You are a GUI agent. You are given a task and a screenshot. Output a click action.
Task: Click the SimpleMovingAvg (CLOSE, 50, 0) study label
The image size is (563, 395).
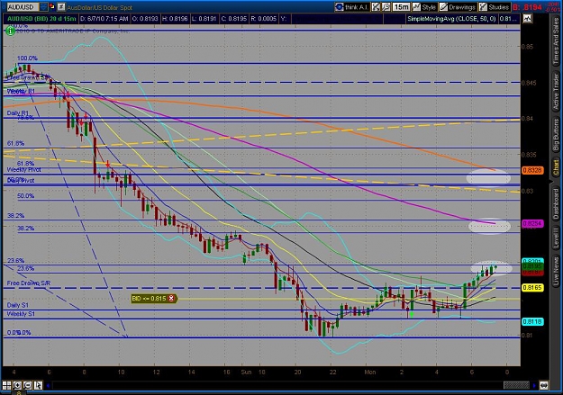tap(452, 19)
